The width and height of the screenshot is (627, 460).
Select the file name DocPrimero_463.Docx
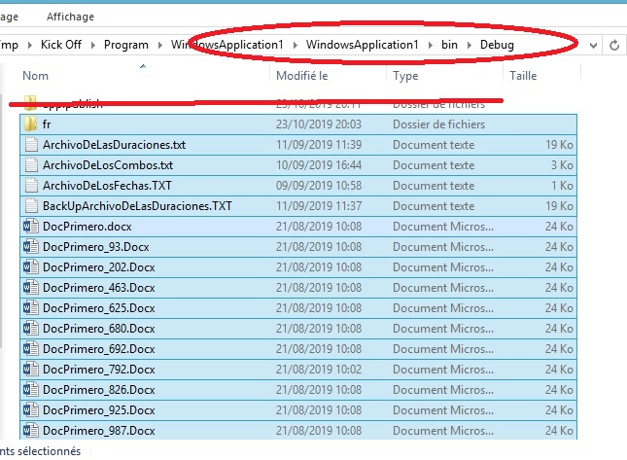coord(99,288)
